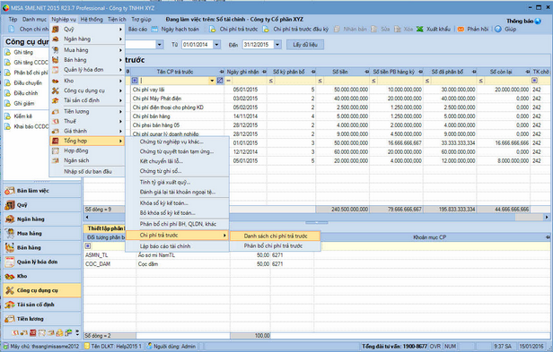553x352 pixels.
Task: Click Chi phí trả trước toolbar button
Action: click(x=234, y=30)
